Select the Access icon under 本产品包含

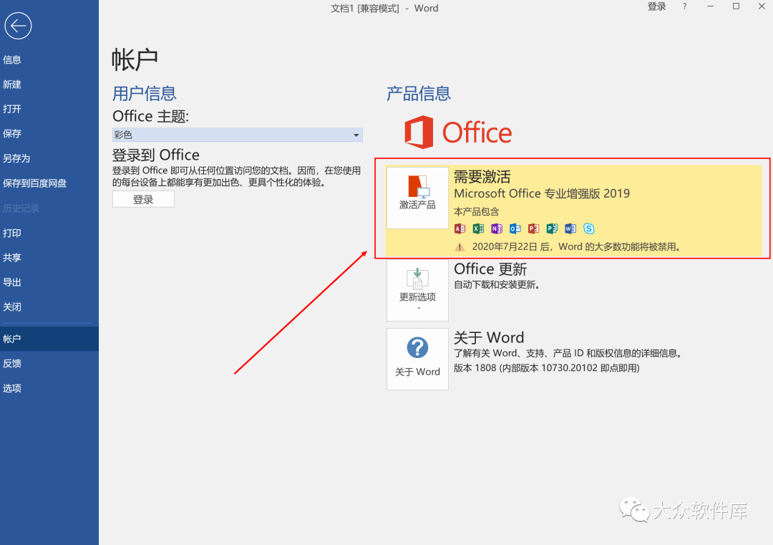click(x=460, y=228)
